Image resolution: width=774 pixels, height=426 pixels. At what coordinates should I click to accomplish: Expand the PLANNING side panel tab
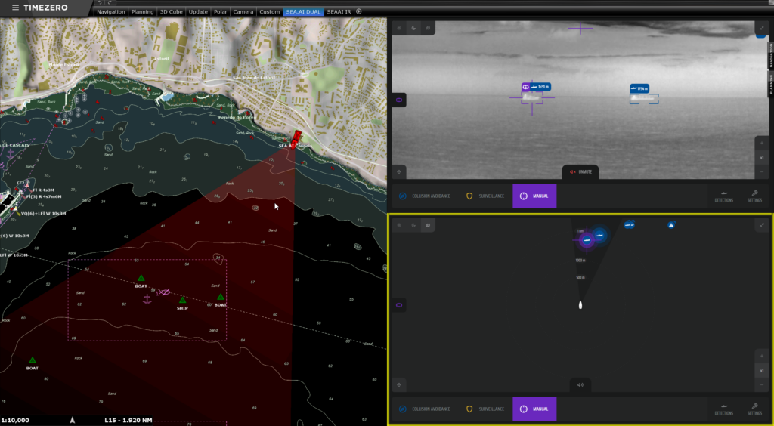click(770, 83)
